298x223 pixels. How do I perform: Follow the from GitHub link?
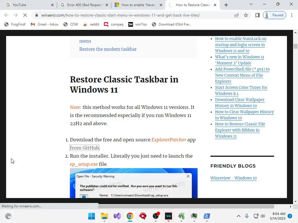click(x=85, y=148)
